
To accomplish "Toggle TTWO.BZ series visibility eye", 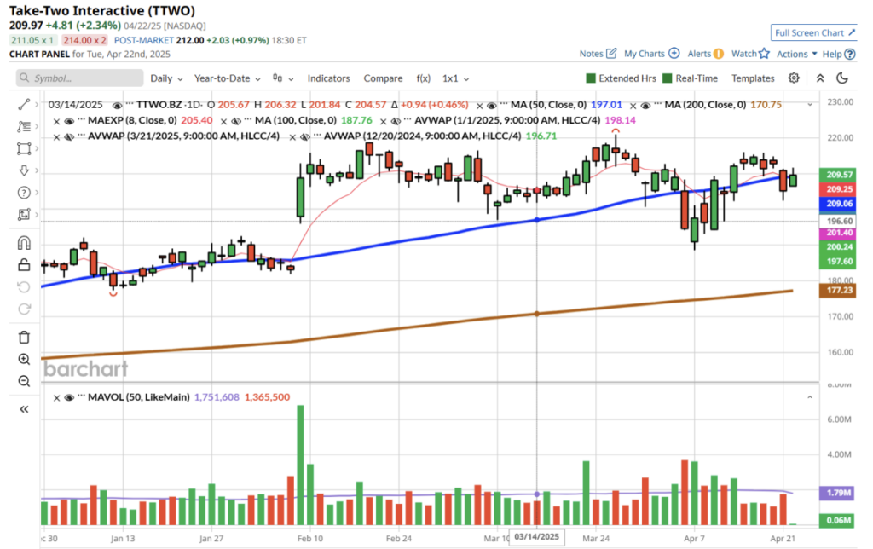I will pos(117,105).
